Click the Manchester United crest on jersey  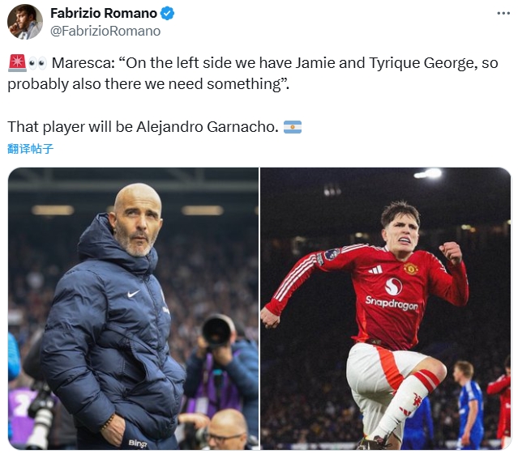coord(411,269)
